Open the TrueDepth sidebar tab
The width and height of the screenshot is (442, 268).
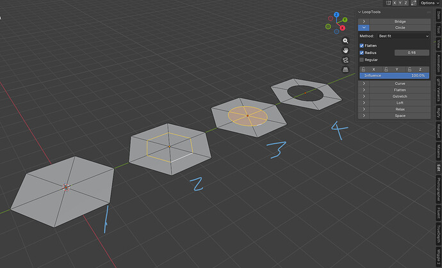click(438, 233)
